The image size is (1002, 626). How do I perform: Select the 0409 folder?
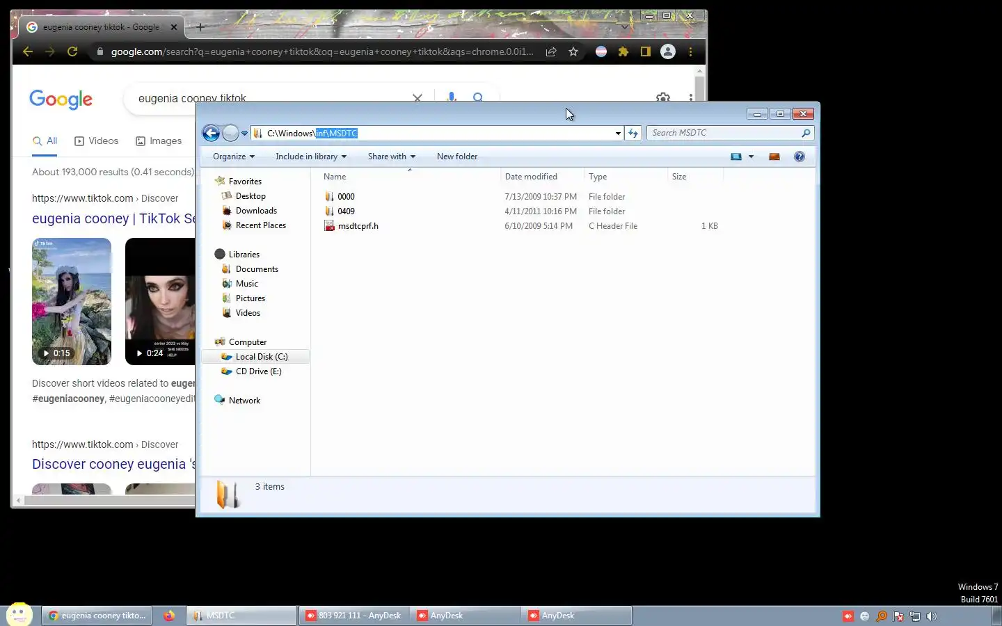click(x=340, y=211)
